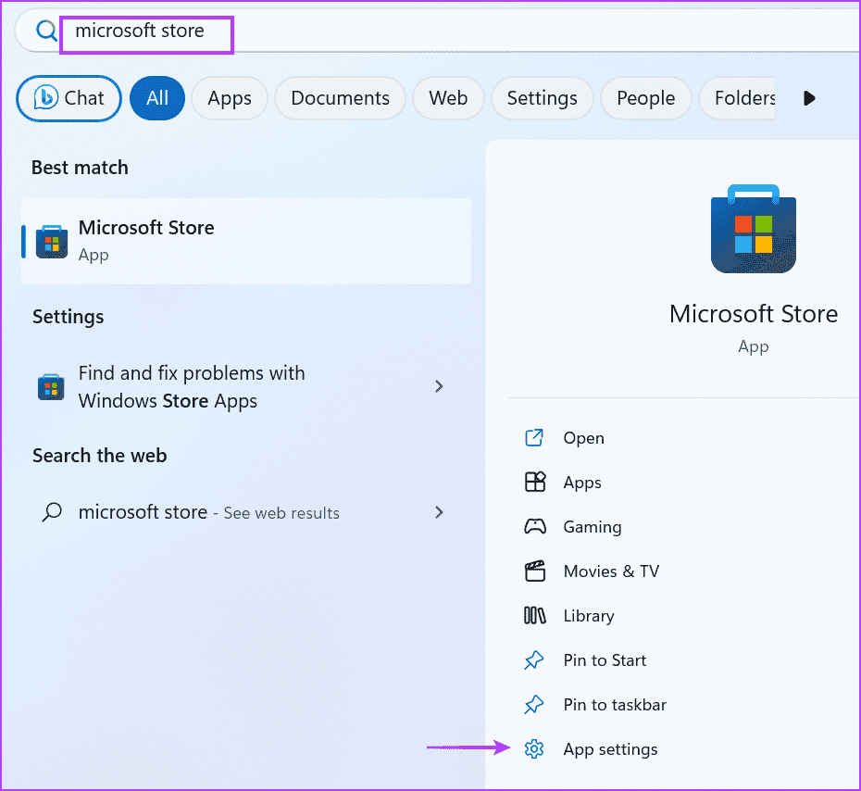This screenshot has width=861, height=791.
Task: Switch to the People filter tab
Action: pyautogui.click(x=646, y=98)
